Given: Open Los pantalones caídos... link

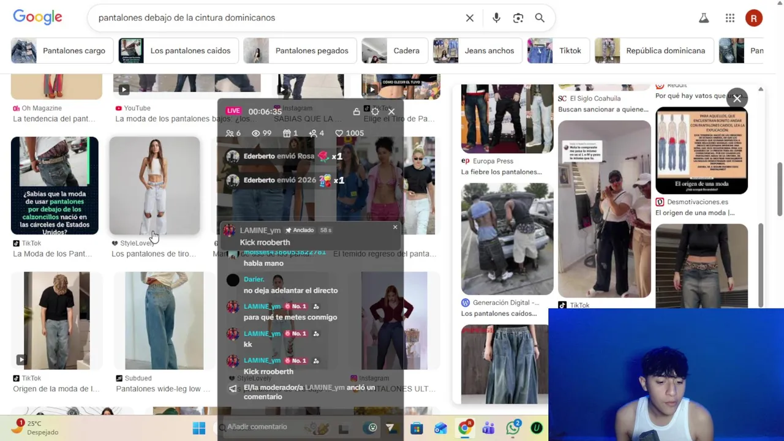Looking at the screenshot, I should [x=499, y=314].
